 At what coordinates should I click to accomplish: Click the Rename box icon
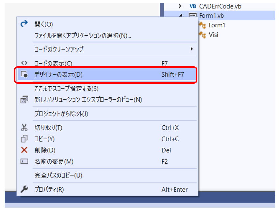[24, 162]
